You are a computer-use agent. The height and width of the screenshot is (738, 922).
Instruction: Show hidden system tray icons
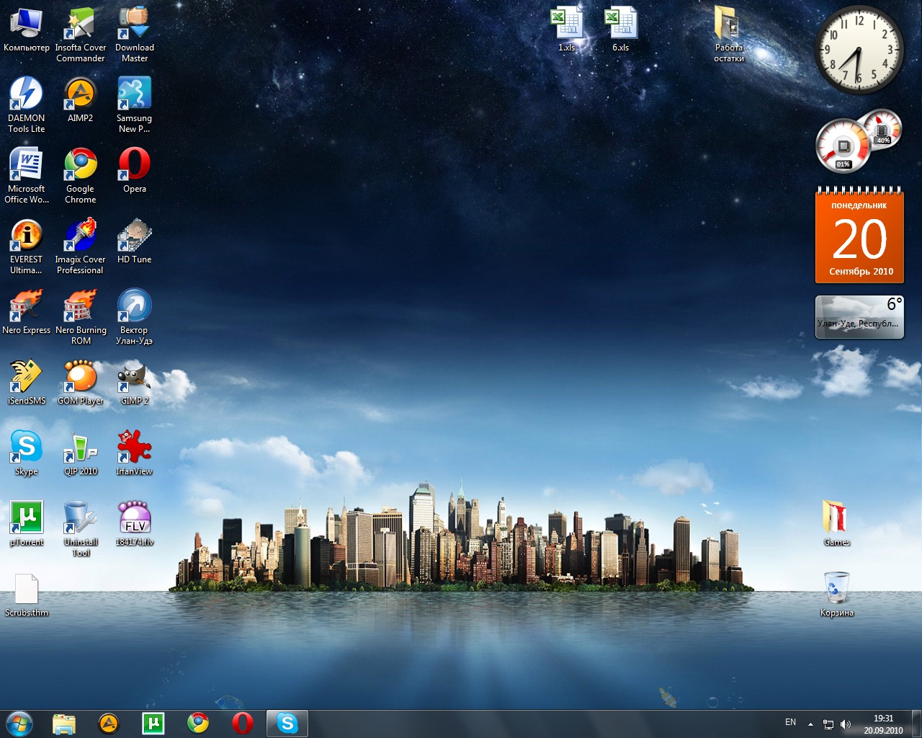point(810,724)
